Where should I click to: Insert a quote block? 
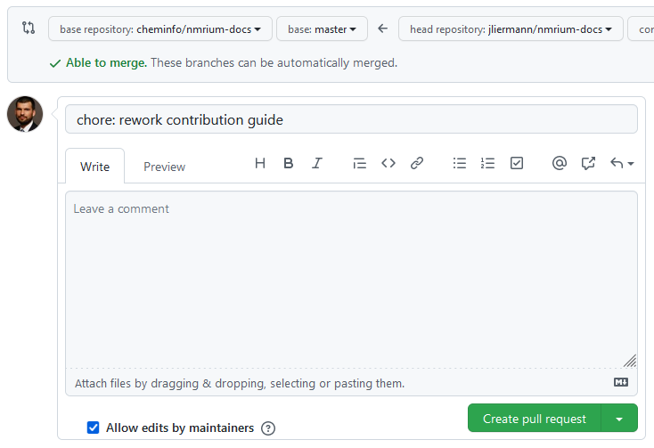360,163
